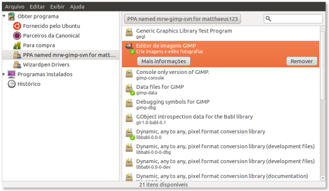
Task: Select Generic Graphics Library Test Program row
Action: coord(221,33)
